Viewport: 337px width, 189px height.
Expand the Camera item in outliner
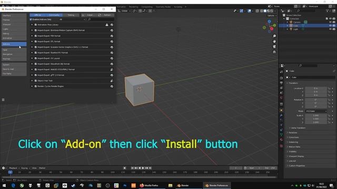tap(288, 22)
